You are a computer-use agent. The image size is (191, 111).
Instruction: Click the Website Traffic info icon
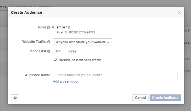pyautogui.click(x=49, y=42)
